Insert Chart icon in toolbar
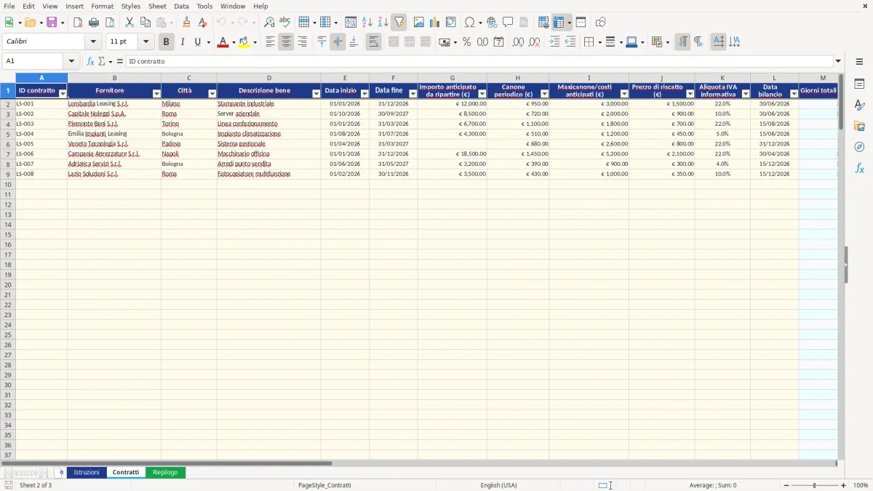 click(x=435, y=23)
